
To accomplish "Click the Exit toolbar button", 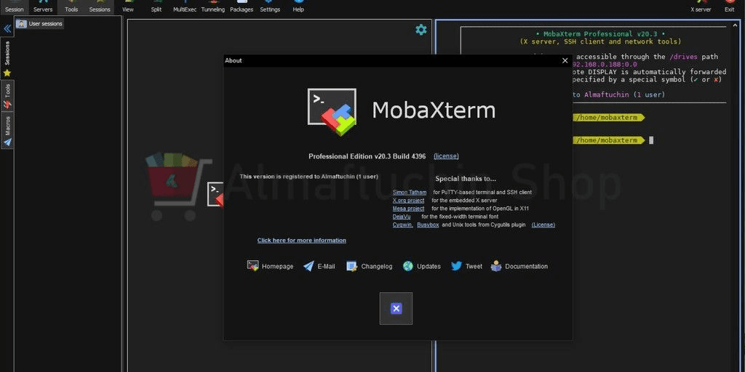I will [729, 7].
